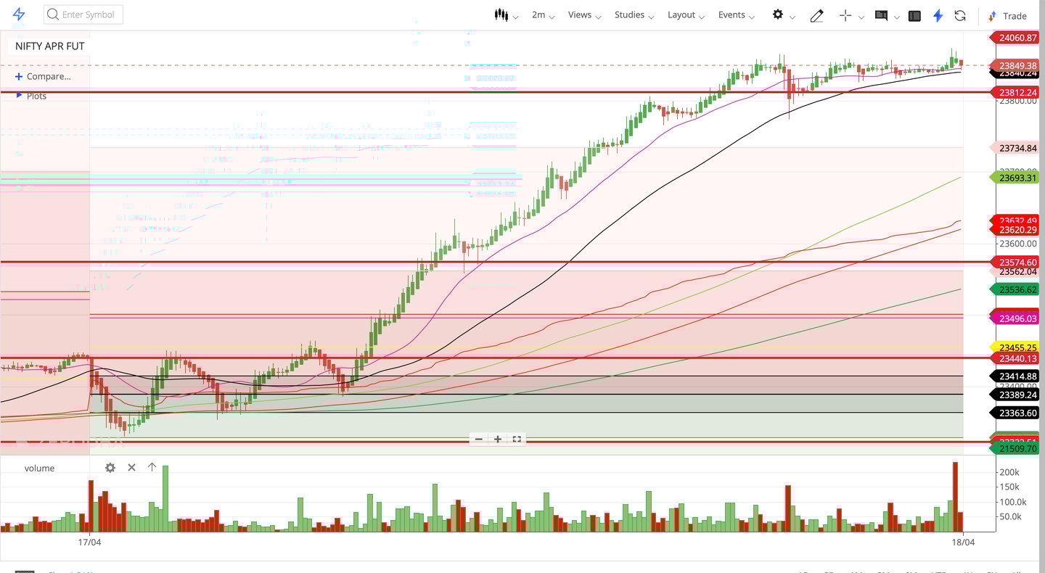Click the black 23363.60 price label
This screenshot has height=573, width=1045.
point(1016,413)
